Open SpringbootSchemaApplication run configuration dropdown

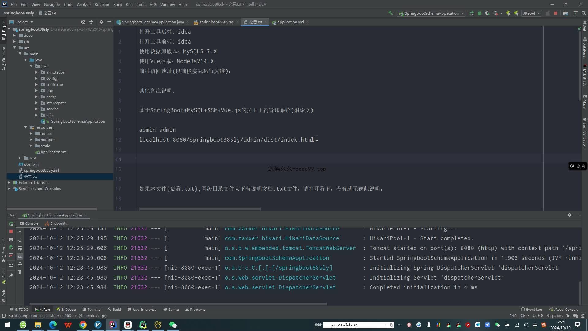coord(431,13)
